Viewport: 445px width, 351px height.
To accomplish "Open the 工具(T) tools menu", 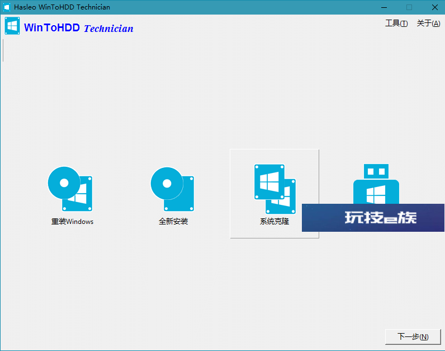I will tap(396, 24).
